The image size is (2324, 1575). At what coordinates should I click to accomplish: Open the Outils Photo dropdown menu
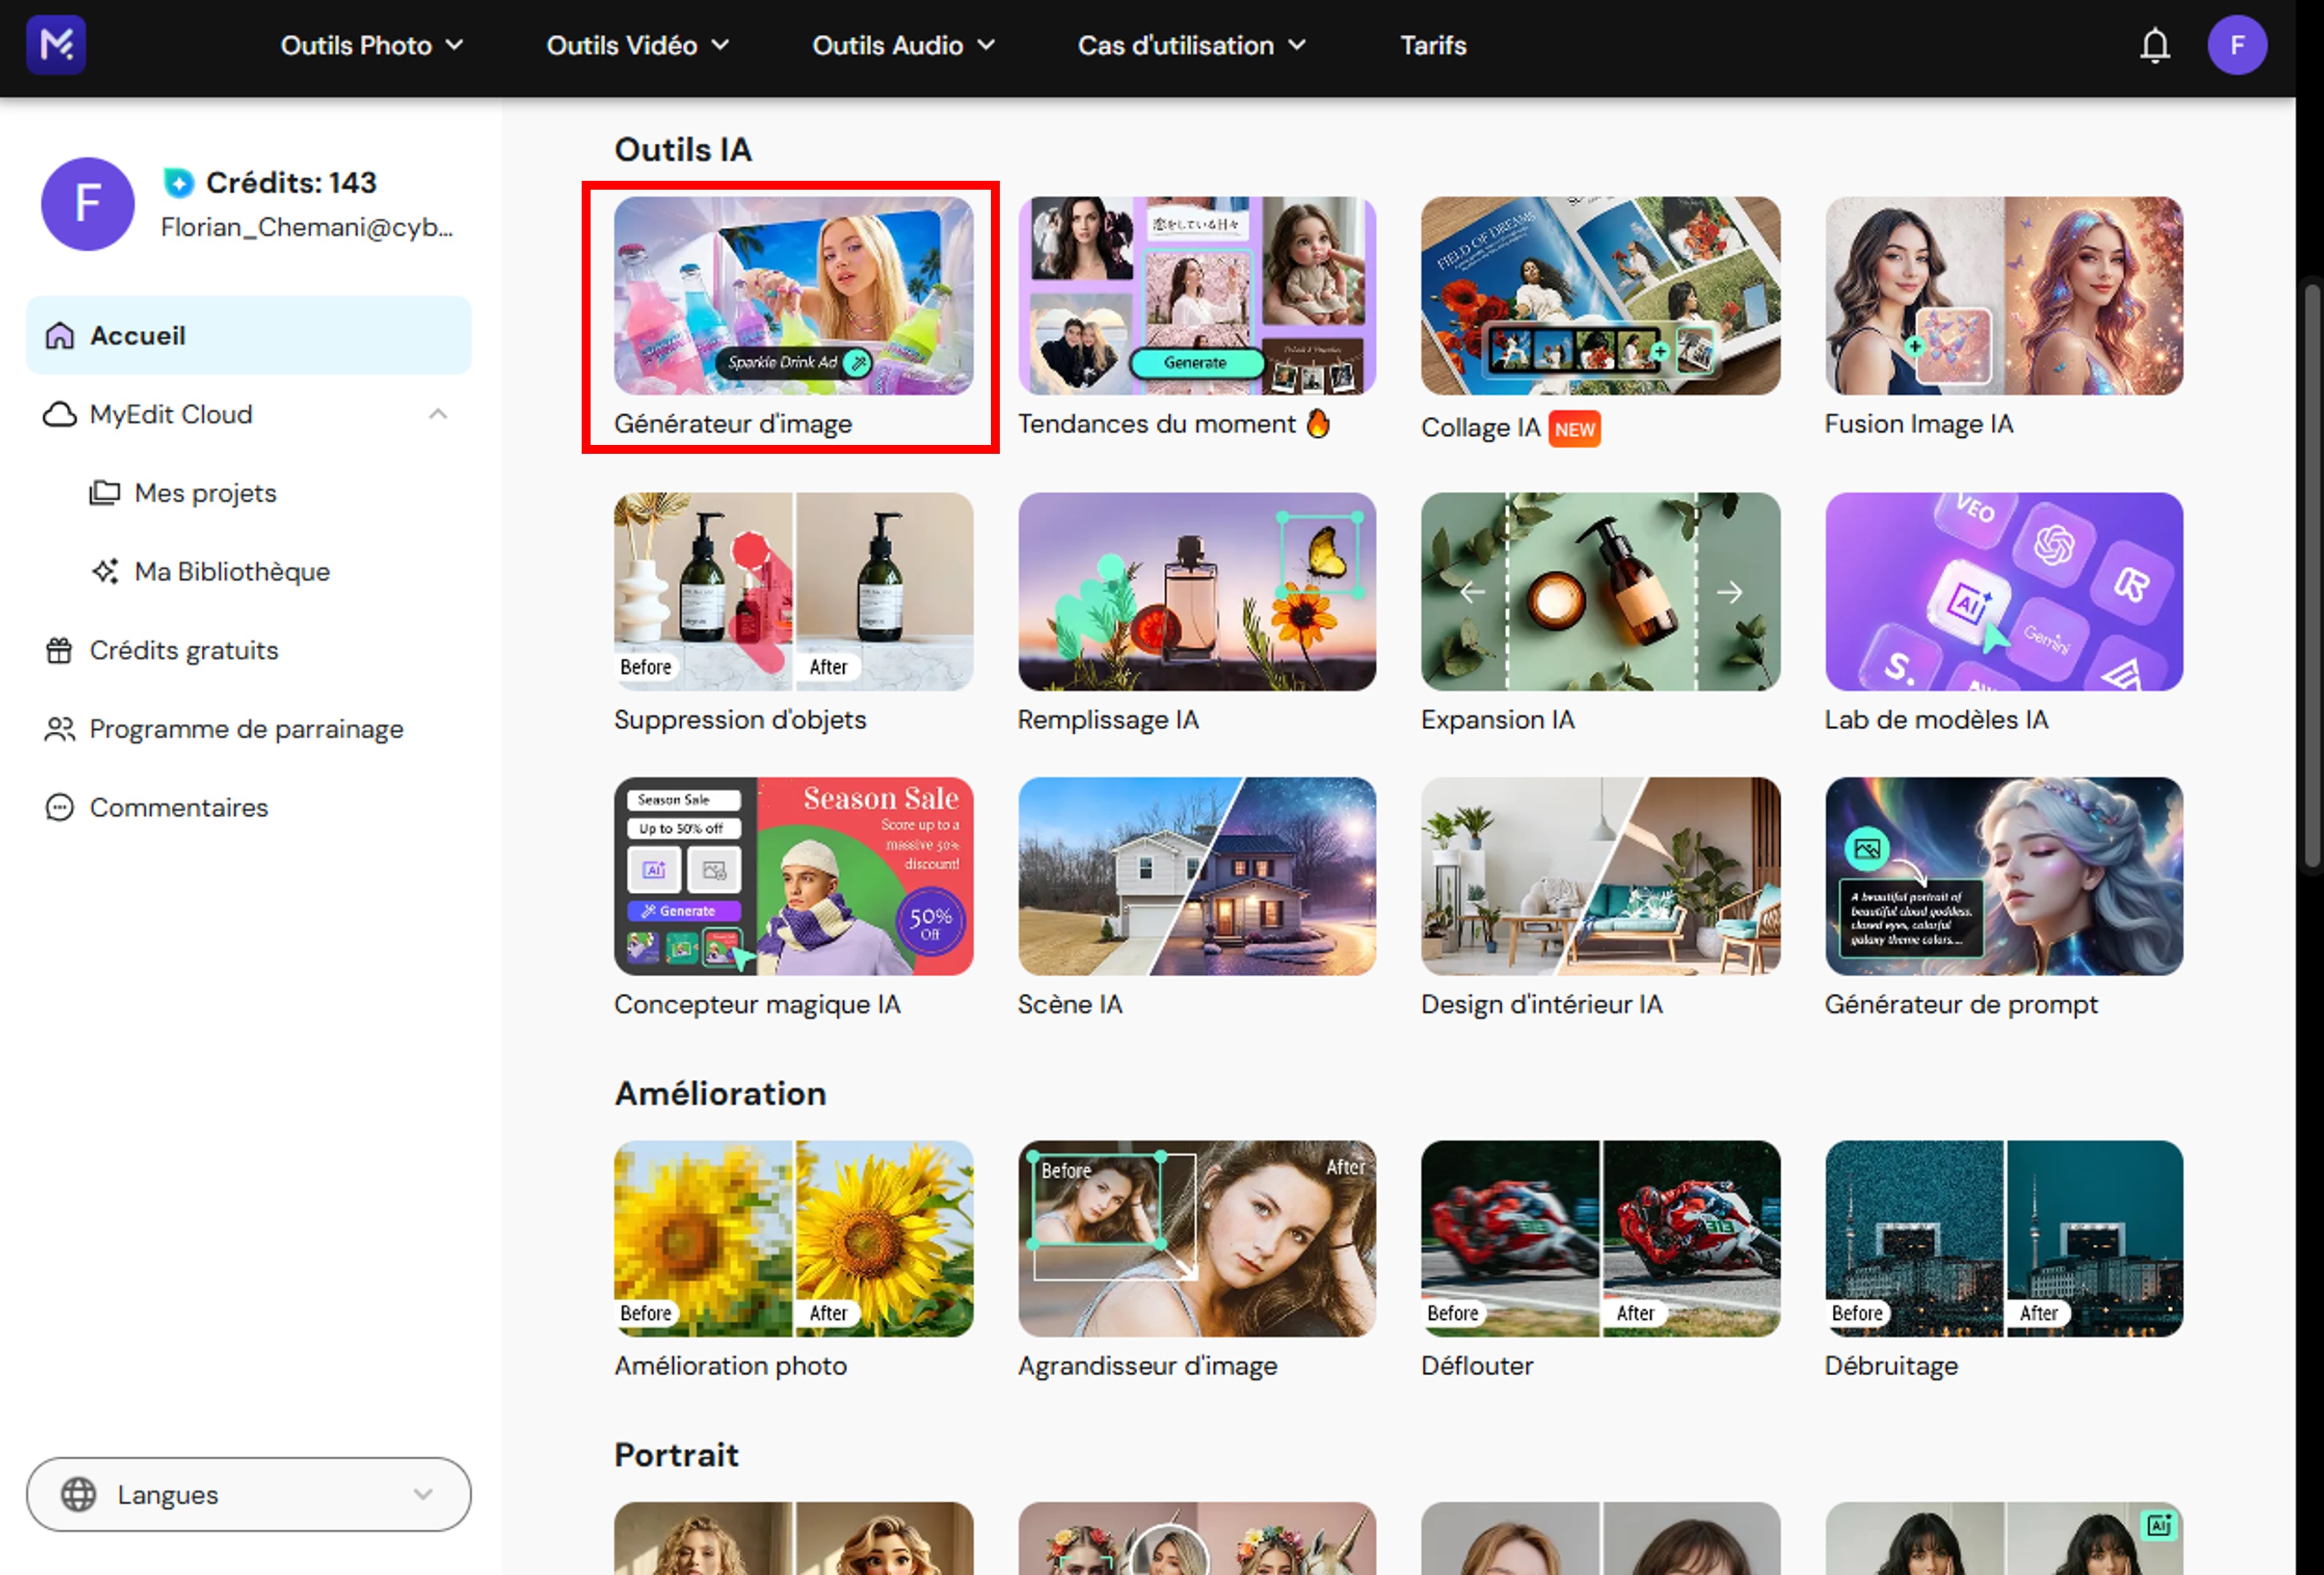click(x=372, y=45)
